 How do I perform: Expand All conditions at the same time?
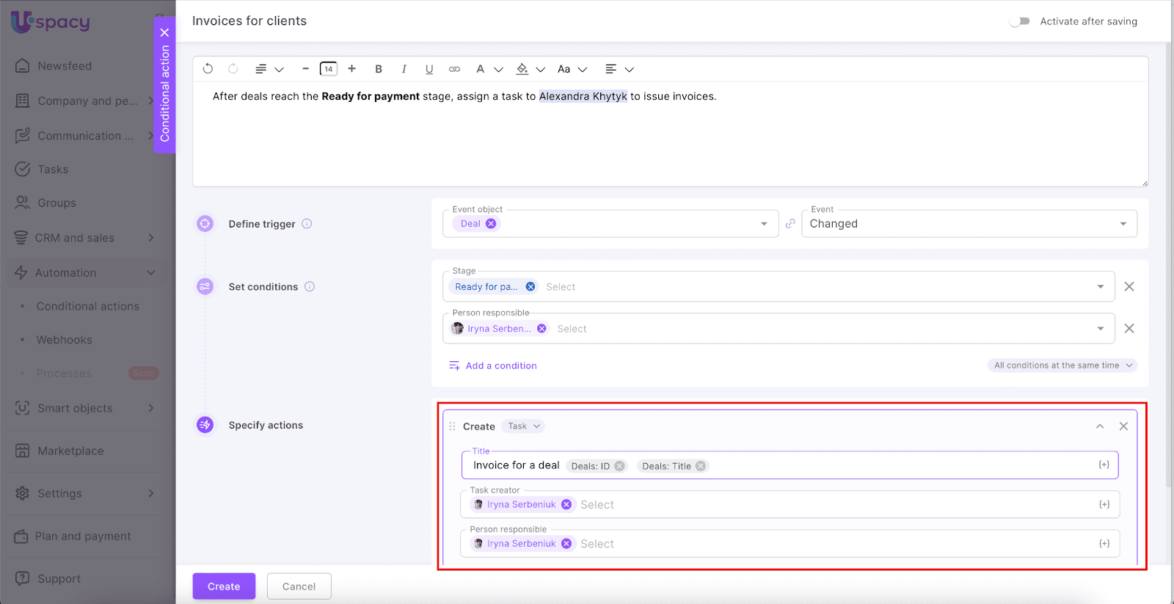pyautogui.click(x=1062, y=365)
